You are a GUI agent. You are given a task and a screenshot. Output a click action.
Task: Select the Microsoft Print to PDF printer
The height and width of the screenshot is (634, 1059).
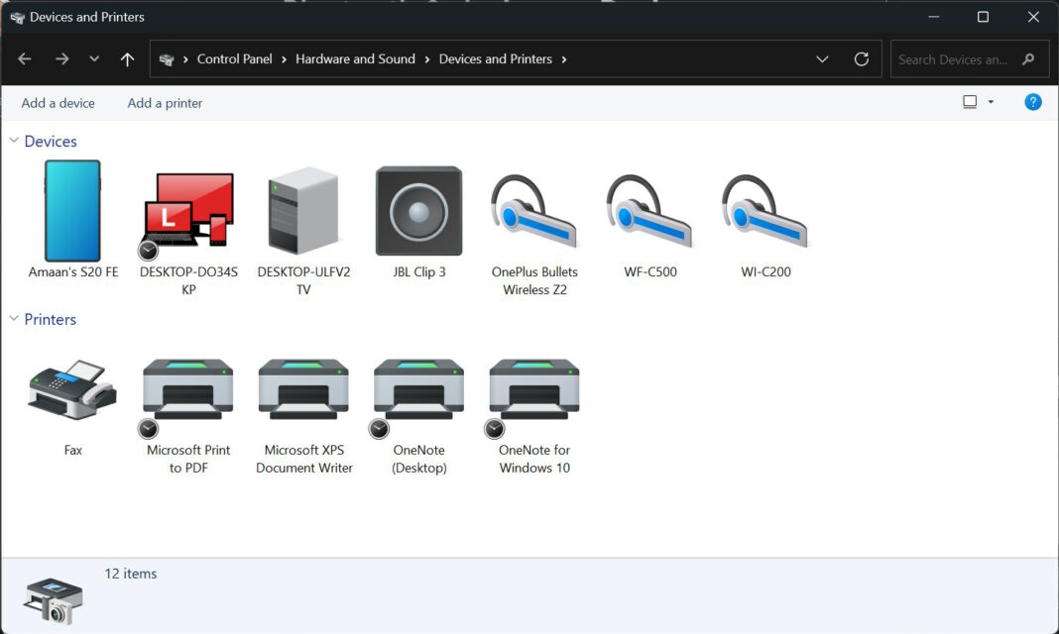pos(188,388)
